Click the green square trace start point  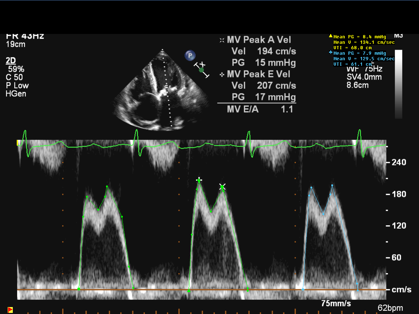click(79, 289)
